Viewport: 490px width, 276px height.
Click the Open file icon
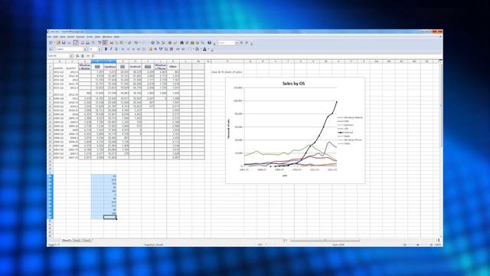[58, 43]
